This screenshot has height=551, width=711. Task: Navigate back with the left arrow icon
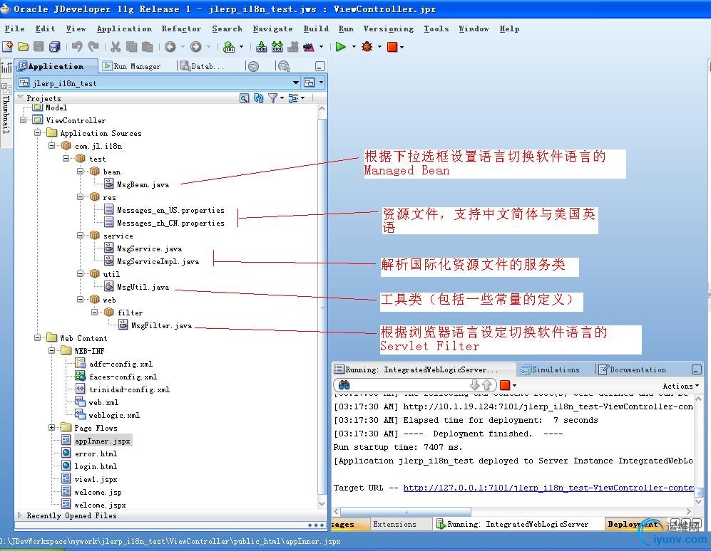[170, 47]
